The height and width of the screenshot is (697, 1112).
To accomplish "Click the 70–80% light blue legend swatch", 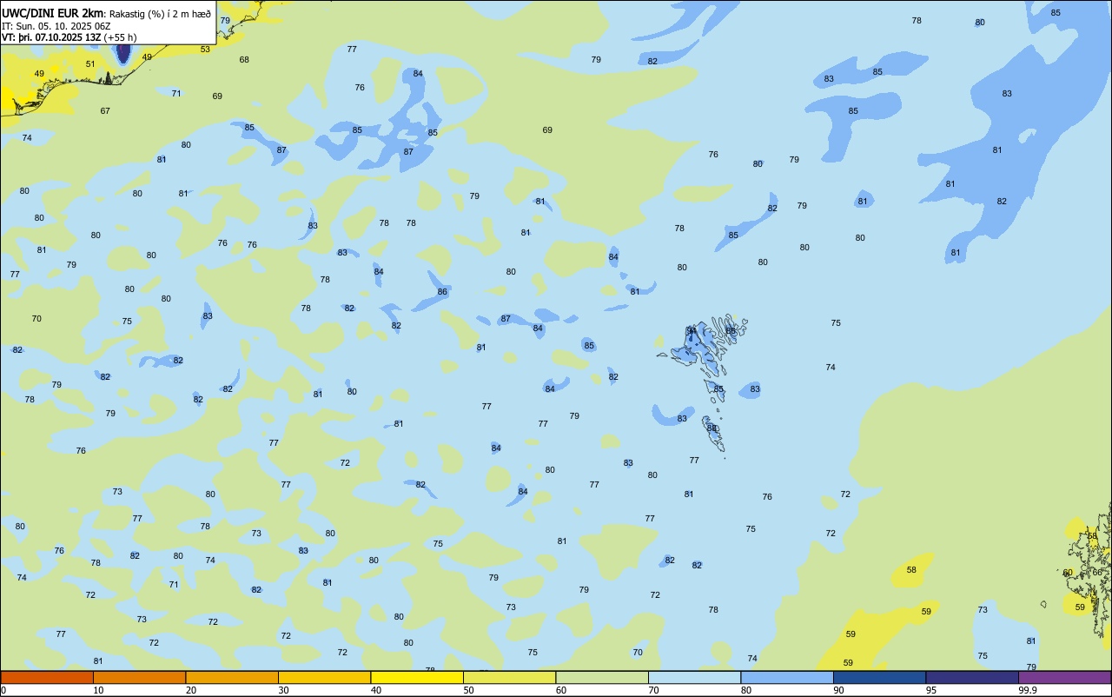I will pyautogui.click(x=694, y=677).
